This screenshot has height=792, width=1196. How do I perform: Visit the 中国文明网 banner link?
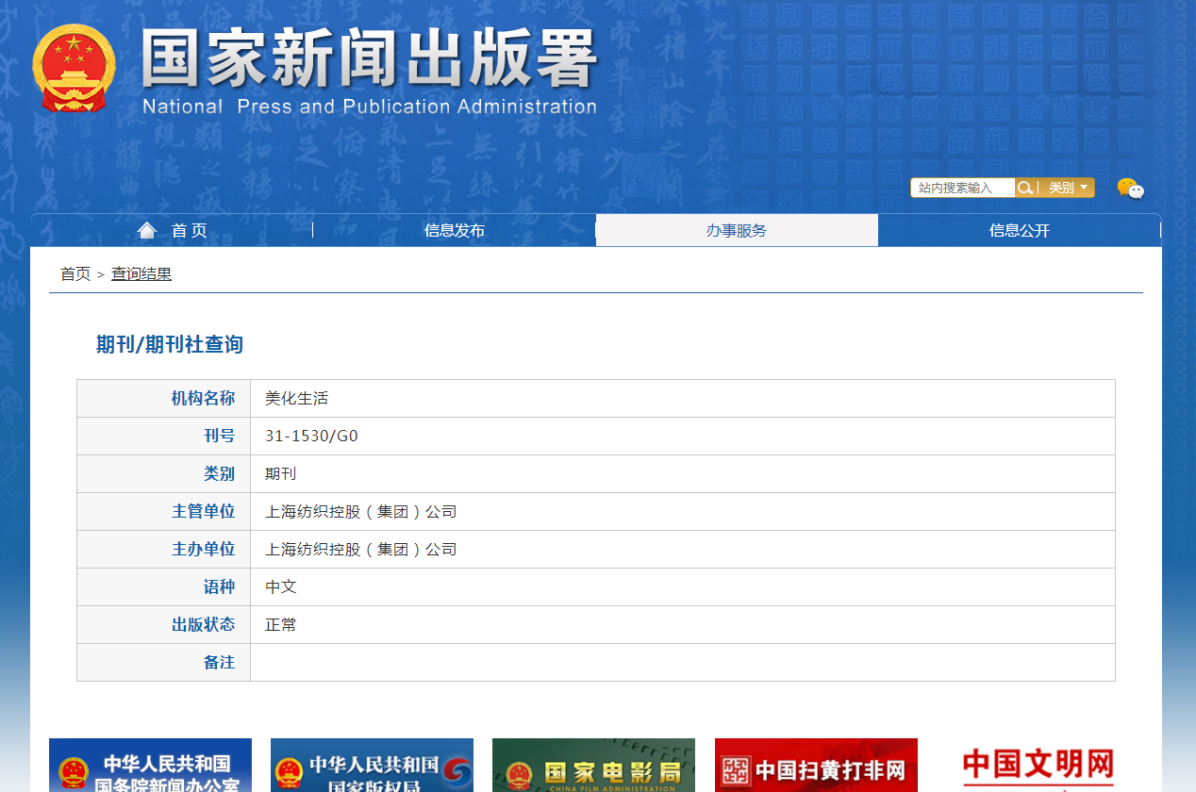(x=1038, y=766)
